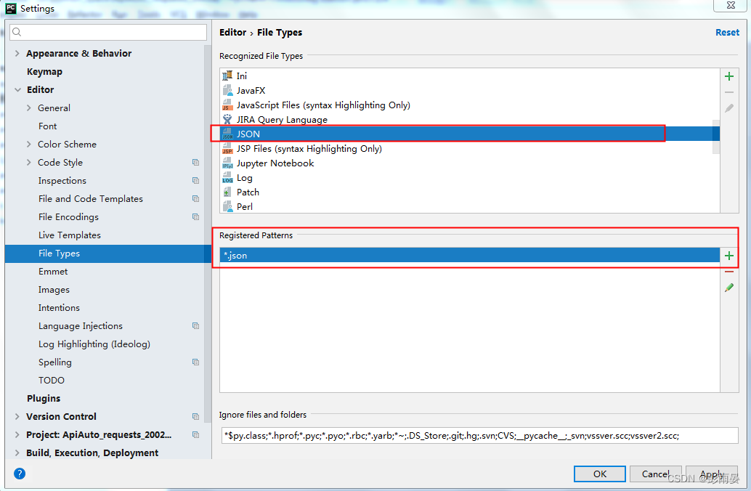Open the Intentions settings page
The width and height of the screenshot is (751, 491).
pyautogui.click(x=59, y=308)
